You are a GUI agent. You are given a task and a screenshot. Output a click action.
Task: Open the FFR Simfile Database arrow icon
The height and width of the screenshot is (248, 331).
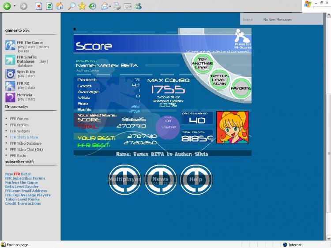(x=10, y=60)
